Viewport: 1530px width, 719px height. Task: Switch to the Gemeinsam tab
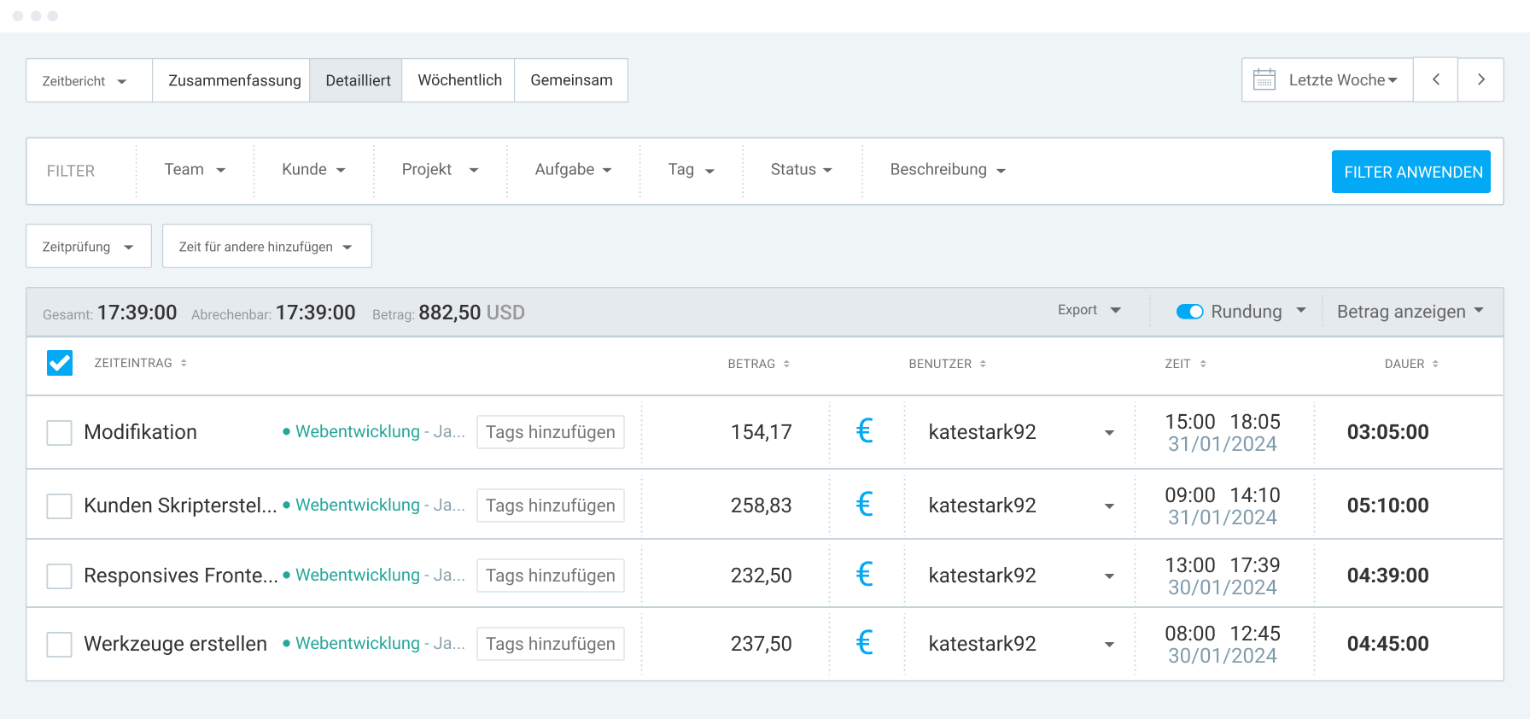pyautogui.click(x=571, y=80)
